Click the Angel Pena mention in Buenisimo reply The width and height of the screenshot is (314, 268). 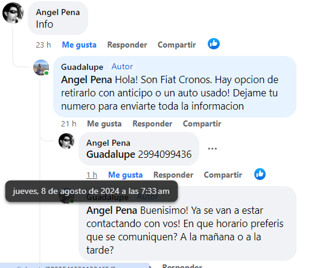point(112,210)
